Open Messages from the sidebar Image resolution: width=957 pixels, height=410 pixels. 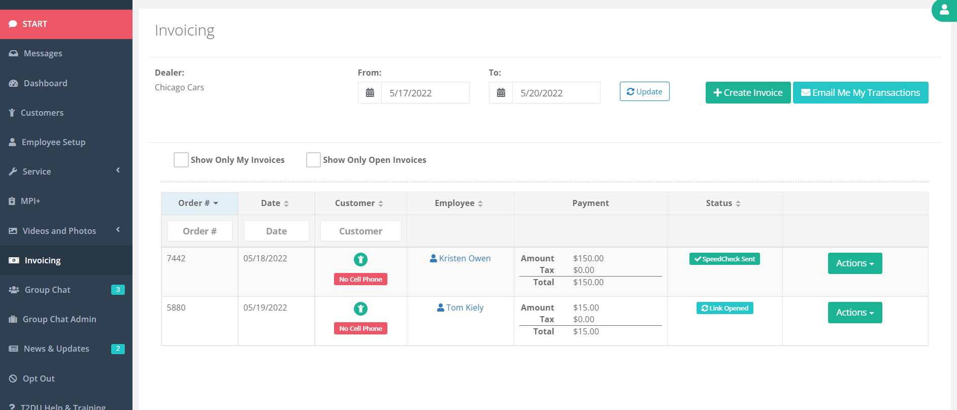pyautogui.click(x=43, y=53)
